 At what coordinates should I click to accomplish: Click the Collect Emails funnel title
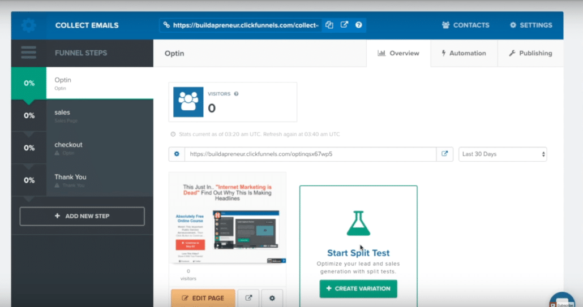(x=87, y=25)
